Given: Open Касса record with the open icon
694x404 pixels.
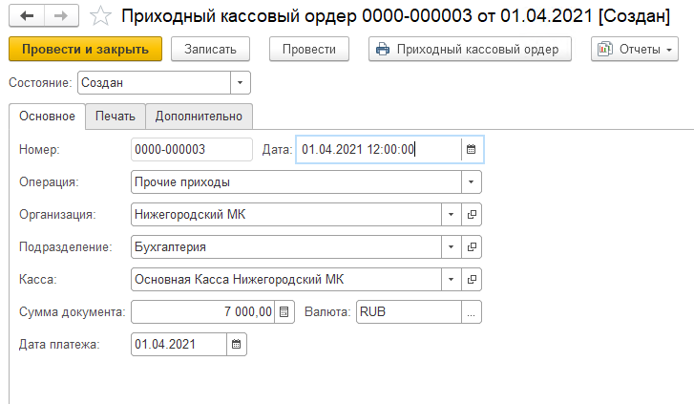Looking at the screenshot, I should pos(472,279).
